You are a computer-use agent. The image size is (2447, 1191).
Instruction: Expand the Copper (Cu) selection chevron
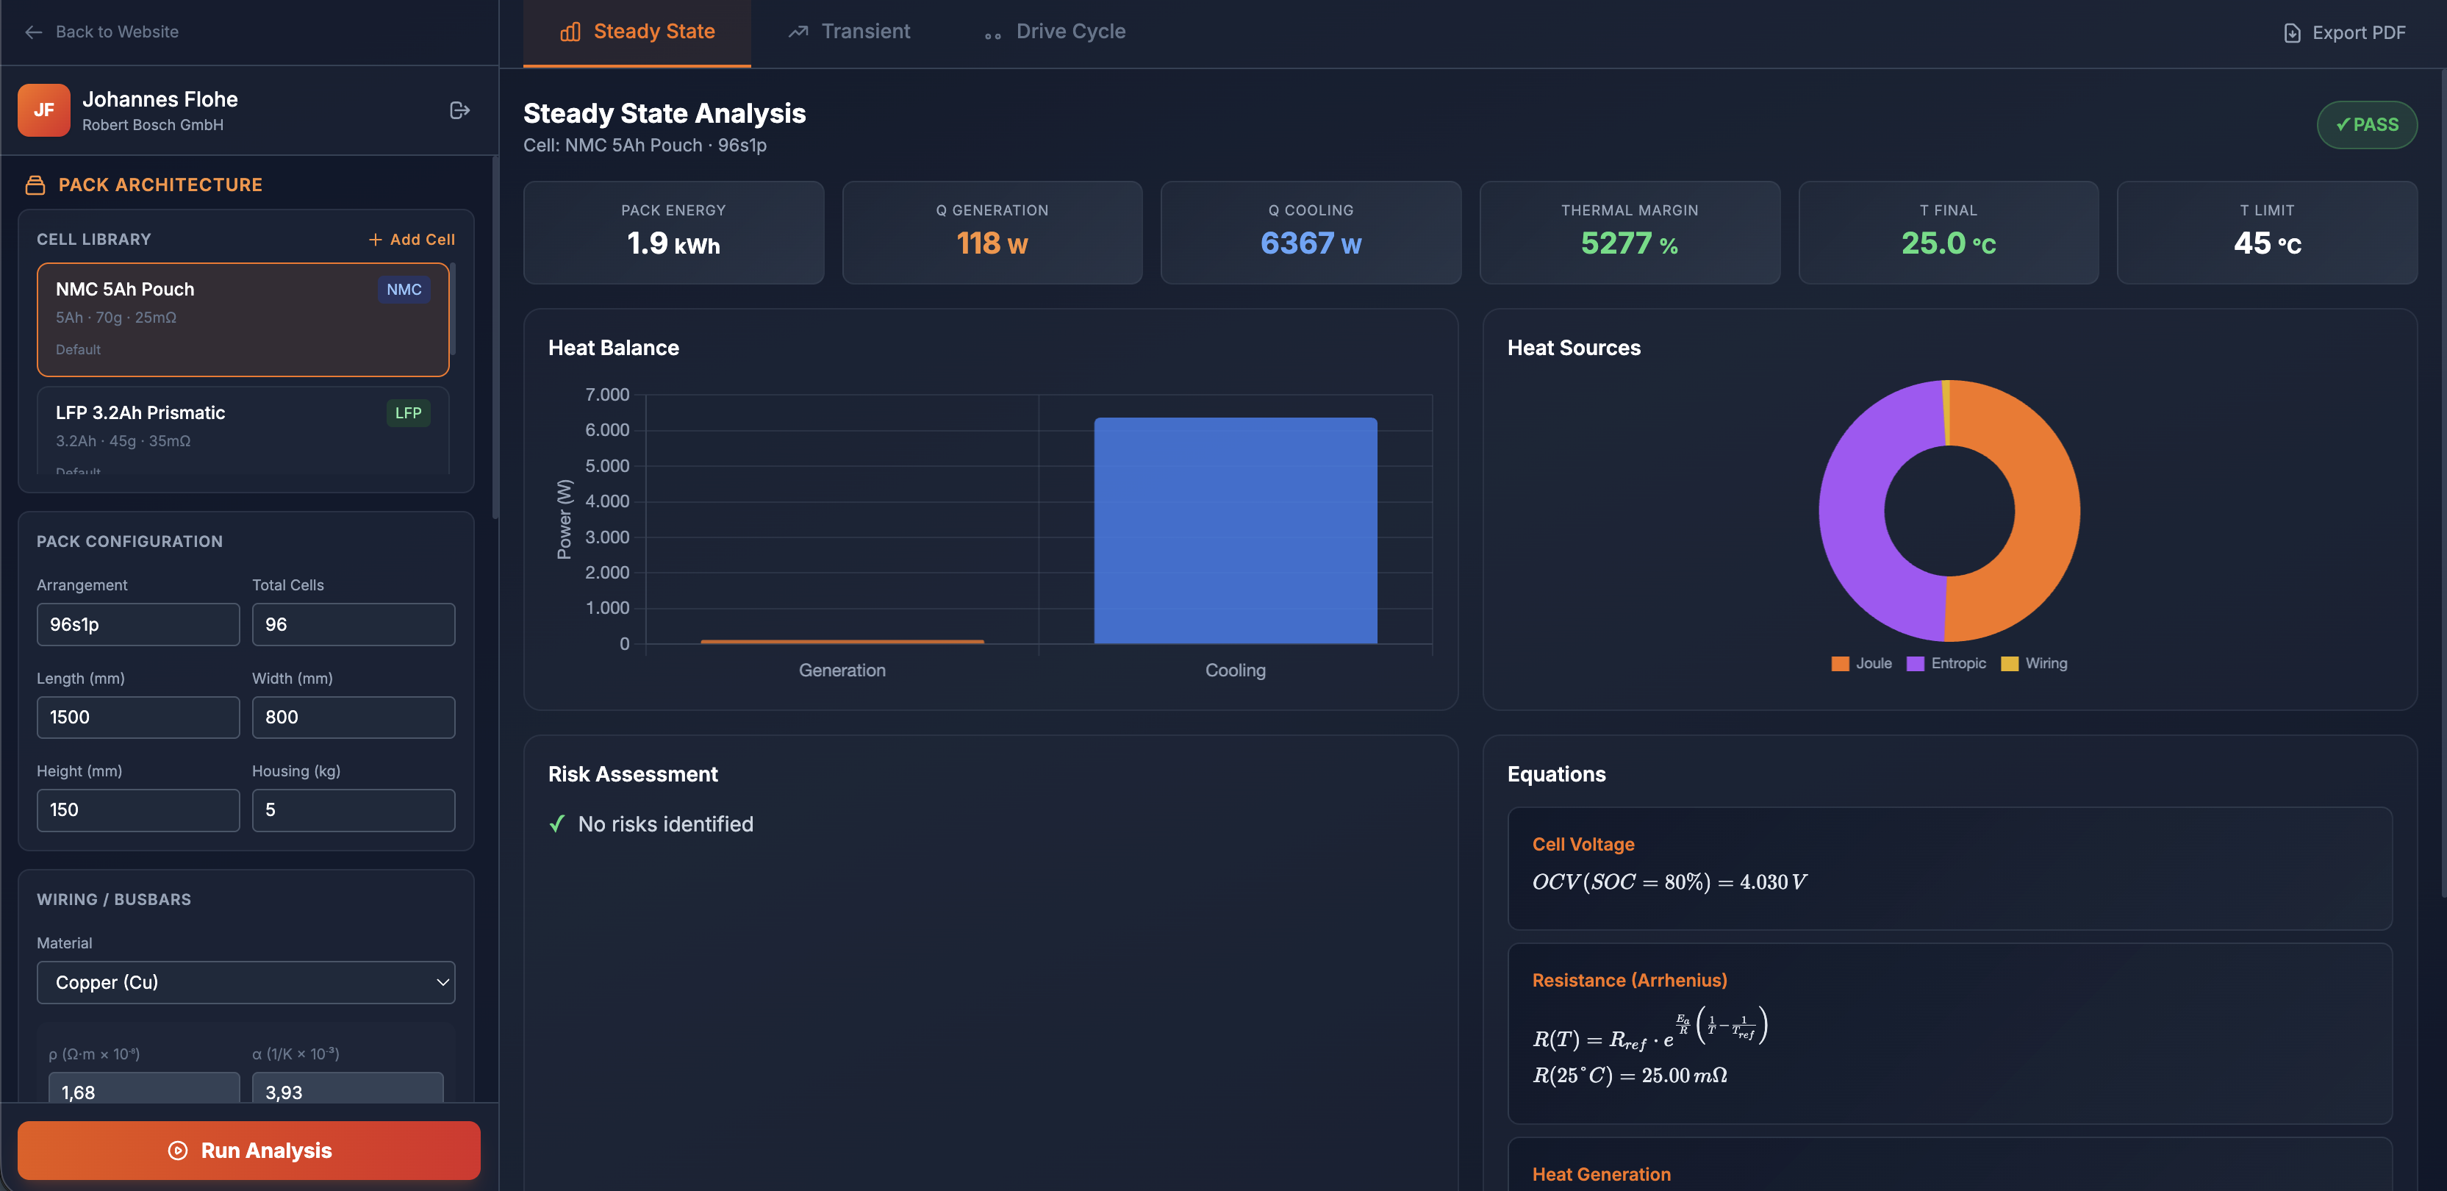441,982
